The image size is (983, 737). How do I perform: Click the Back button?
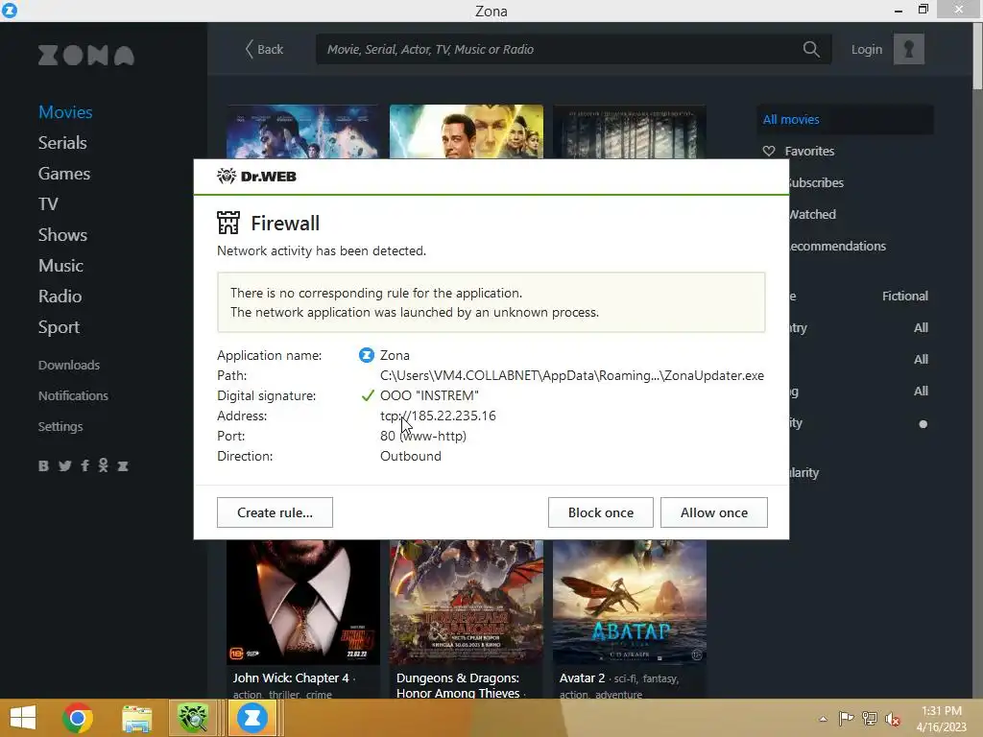click(x=264, y=50)
